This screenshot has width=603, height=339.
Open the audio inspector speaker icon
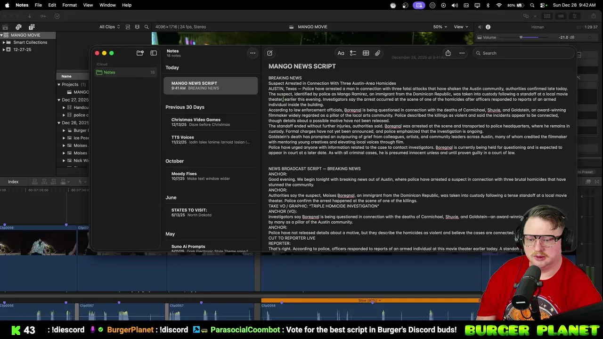coord(480,27)
